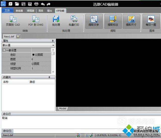
Task: Toggle the green checkmark status bar icon
Action: pos(91,135)
